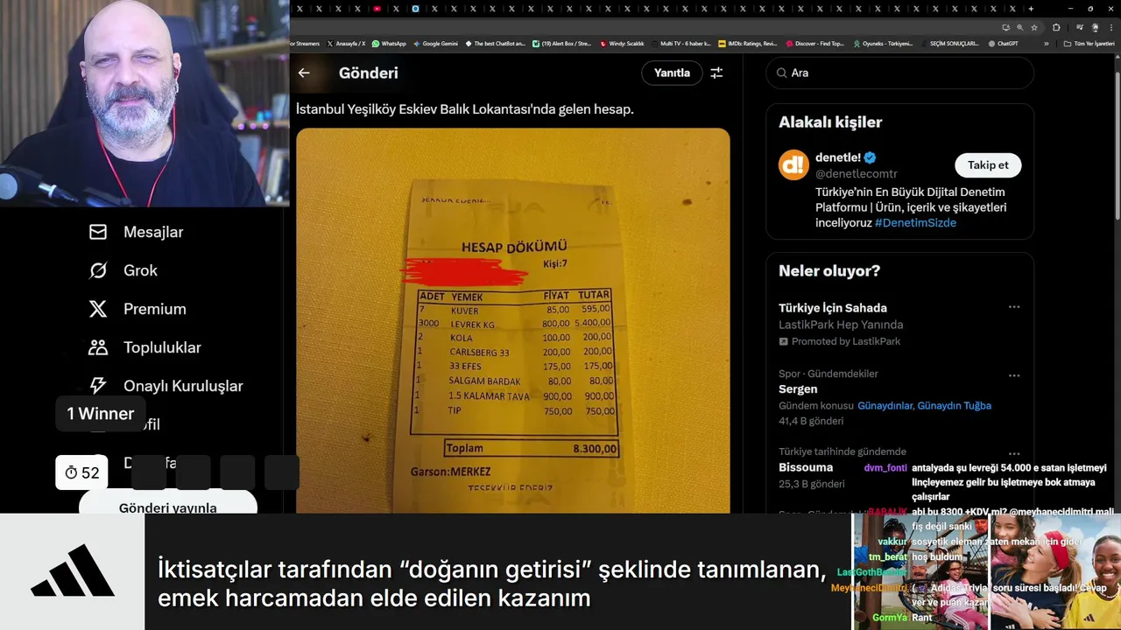The image size is (1121, 630).
Task: Focus the Ara search field
Action: (899, 73)
